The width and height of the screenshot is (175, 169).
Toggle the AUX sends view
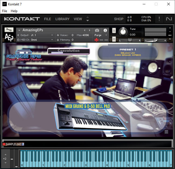[170, 35]
